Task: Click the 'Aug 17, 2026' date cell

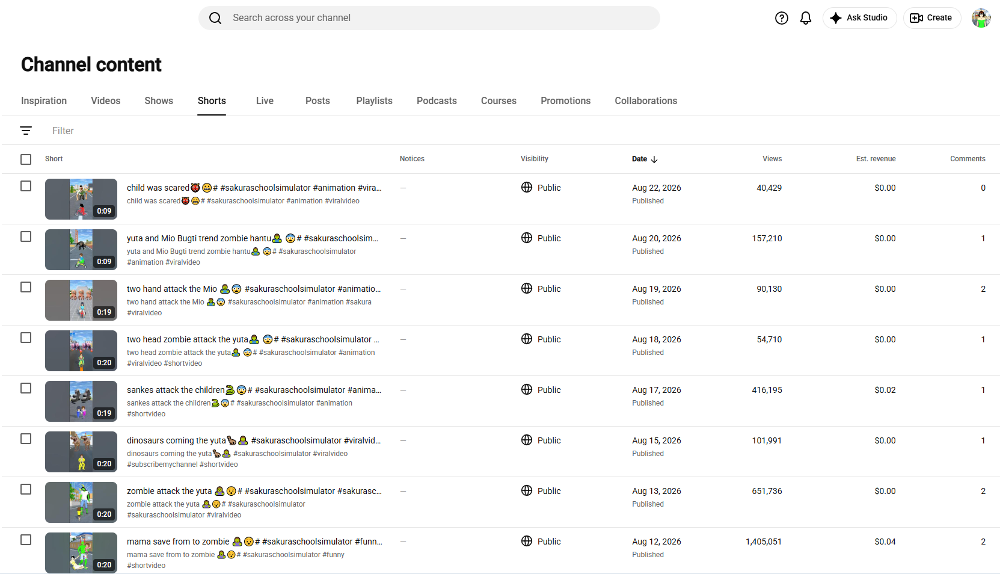Action: [657, 390]
